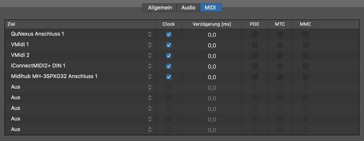Enable PDC for QuNexus Anschluss 1
The width and height of the screenshot is (364, 141).
pos(255,34)
